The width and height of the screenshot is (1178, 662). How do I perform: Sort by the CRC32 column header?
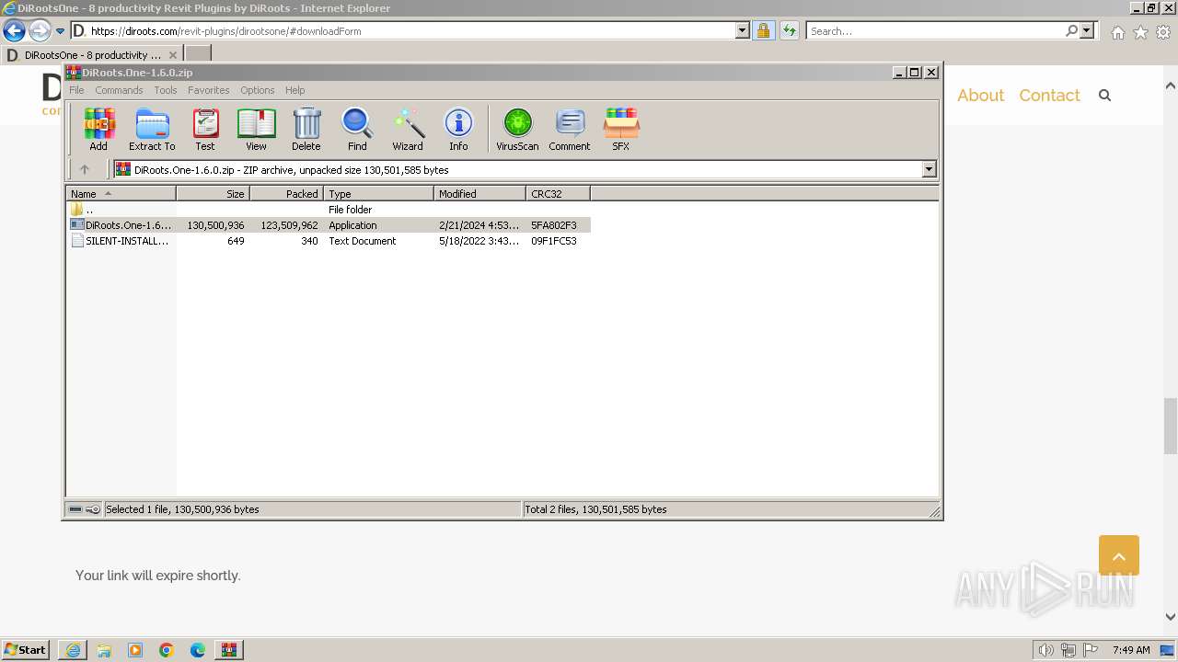coord(558,194)
